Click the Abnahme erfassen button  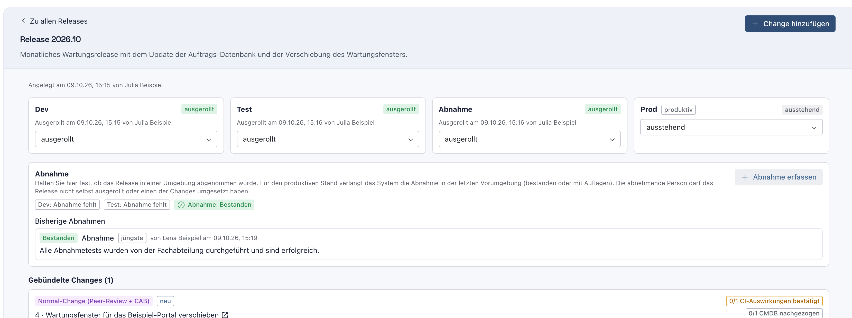coord(779,177)
